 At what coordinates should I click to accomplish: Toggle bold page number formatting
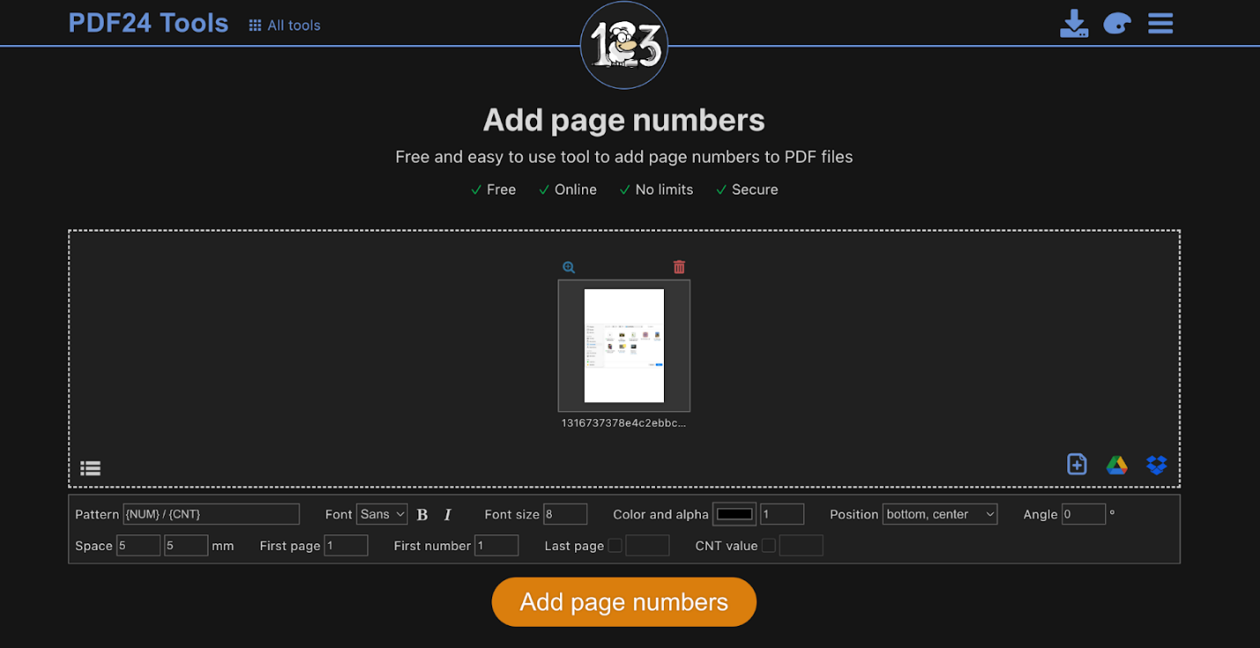click(x=423, y=514)
